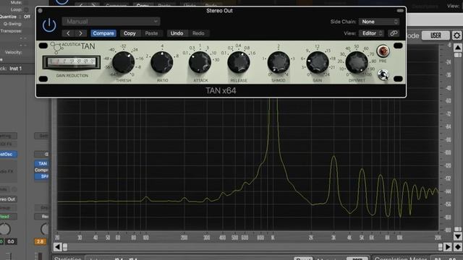Open the Quantize Off dropdown

[x=27, y=17]
